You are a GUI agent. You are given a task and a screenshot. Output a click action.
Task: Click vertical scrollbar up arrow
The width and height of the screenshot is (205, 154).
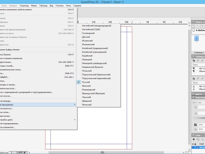pyautogui.click(x=189, y=26)
